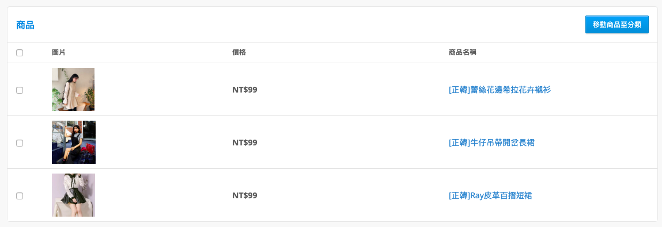Select the 價格 column header
This screenshot has height=227, width=662.
pos(239,53)
